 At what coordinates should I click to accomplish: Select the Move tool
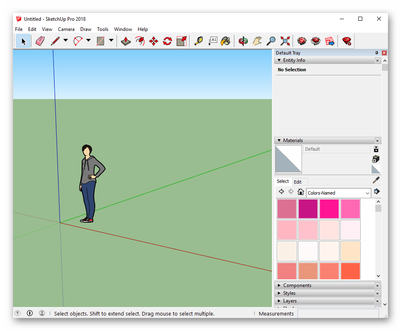154,41
